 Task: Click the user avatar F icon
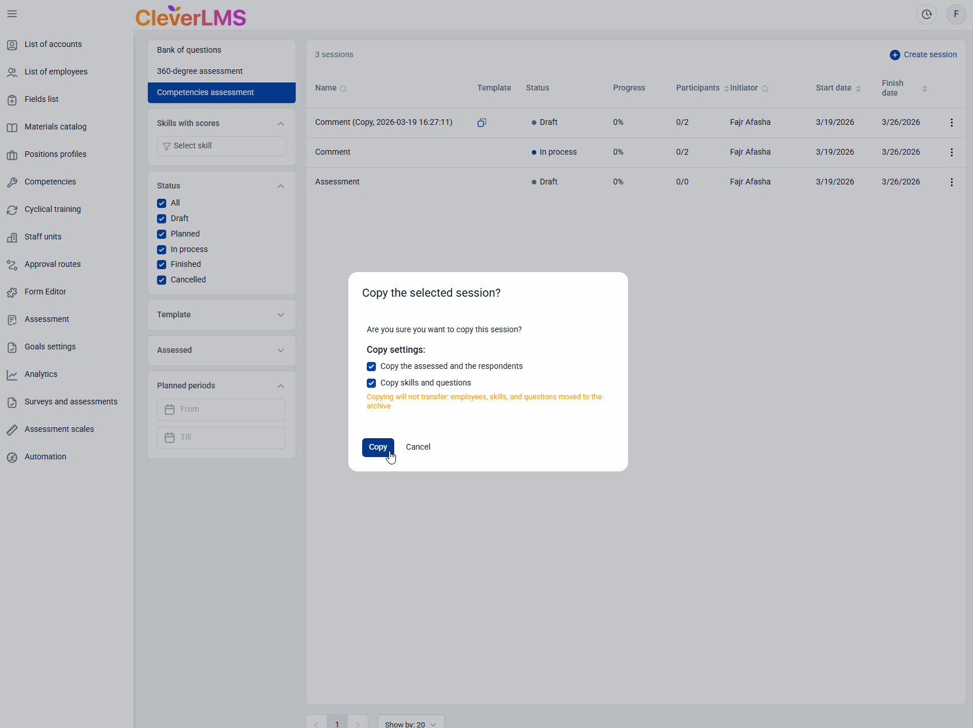point(956,14)
